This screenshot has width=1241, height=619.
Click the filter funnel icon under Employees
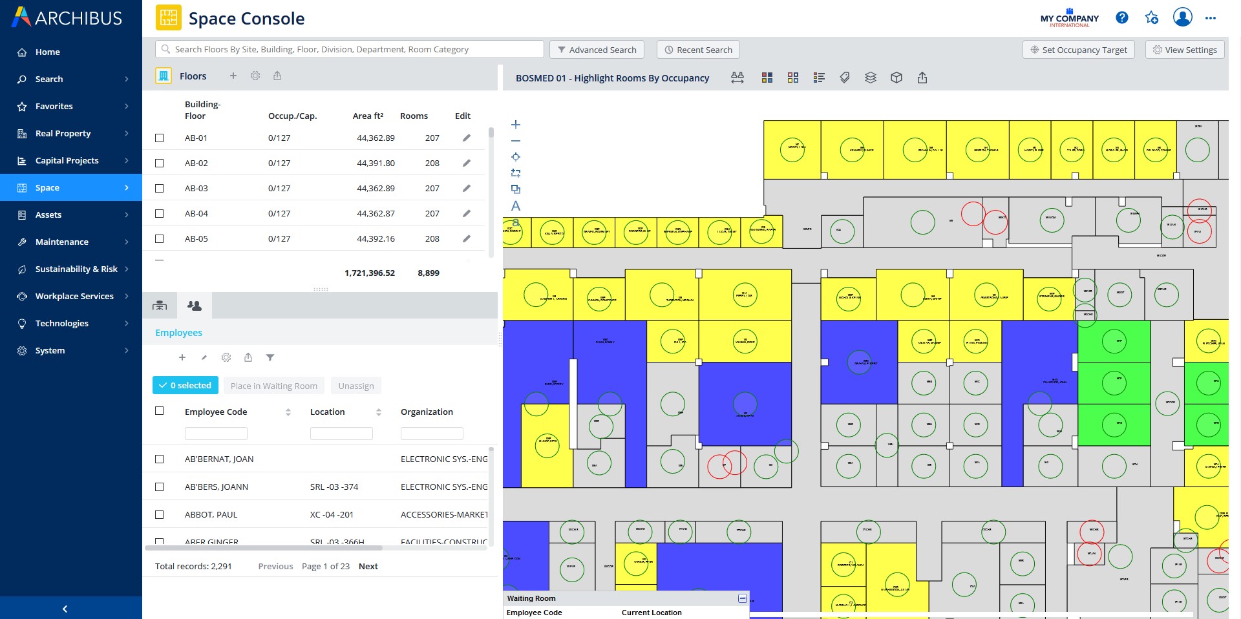click(270, 357)
